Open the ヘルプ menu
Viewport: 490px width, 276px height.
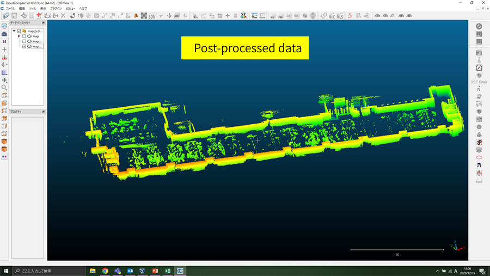point(83,9)
